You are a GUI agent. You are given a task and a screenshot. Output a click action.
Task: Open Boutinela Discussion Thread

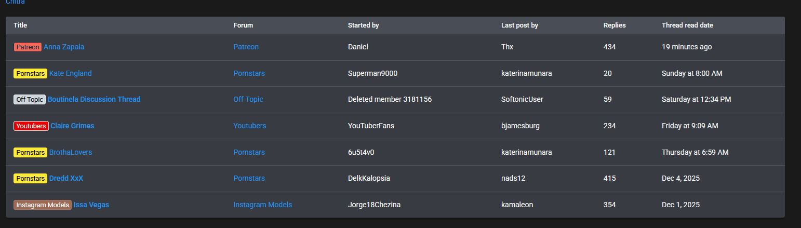click(x=94, y=99)
